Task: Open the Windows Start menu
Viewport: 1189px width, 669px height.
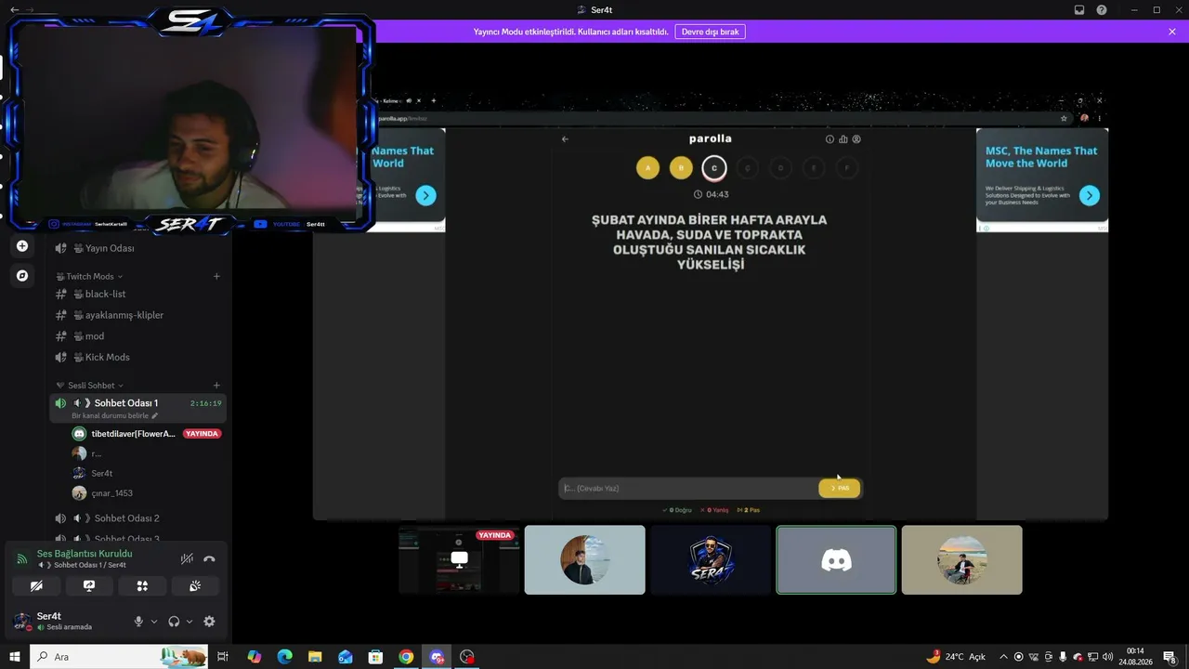Action: point(15,657)
